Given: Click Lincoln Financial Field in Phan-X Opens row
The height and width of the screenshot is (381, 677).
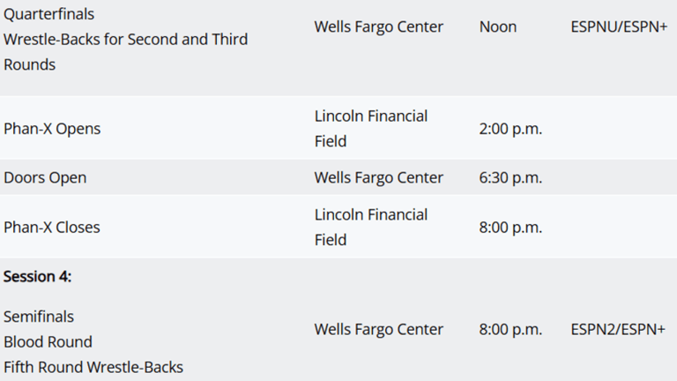Looking at the screenshot, I should click(x=370, y=129).
